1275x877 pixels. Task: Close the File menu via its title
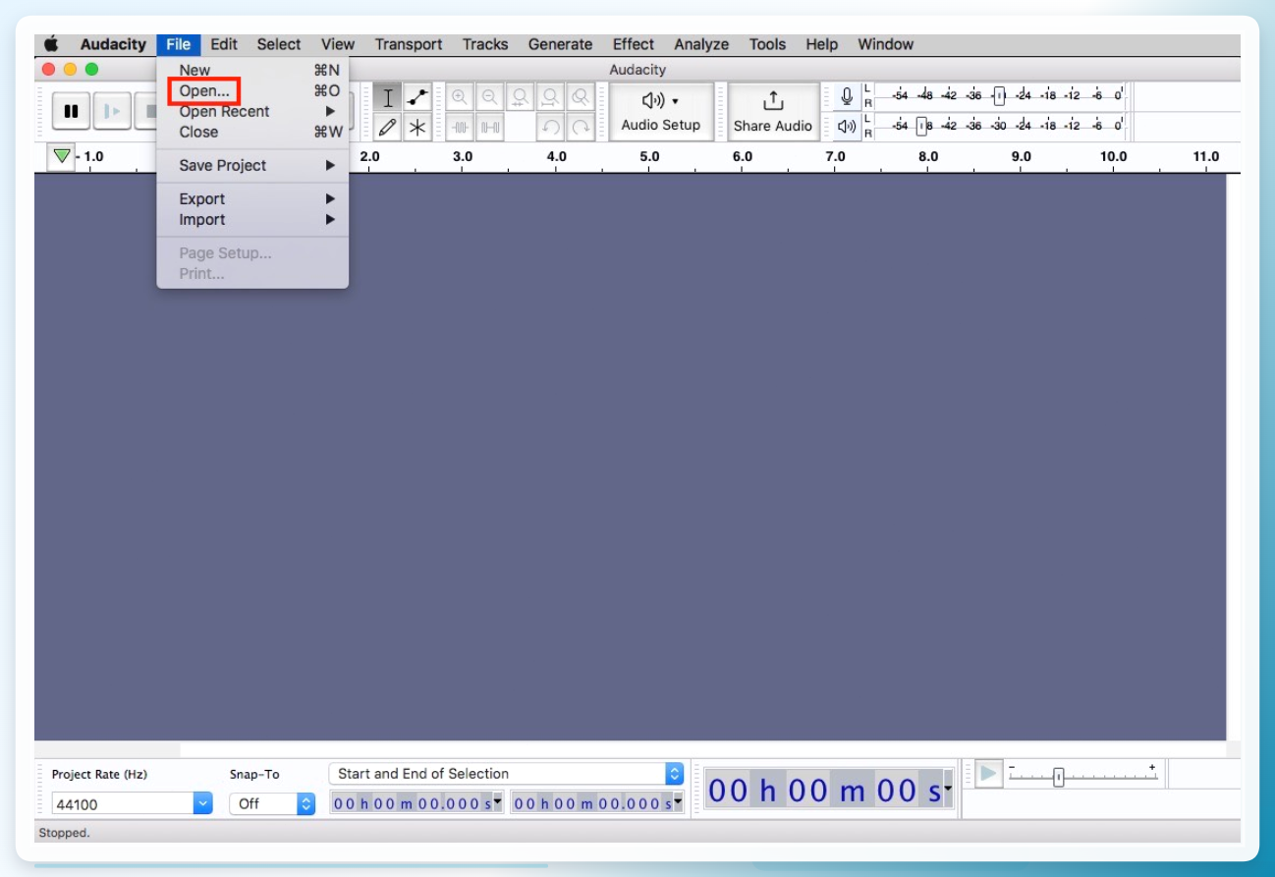(x=179, y=44)
